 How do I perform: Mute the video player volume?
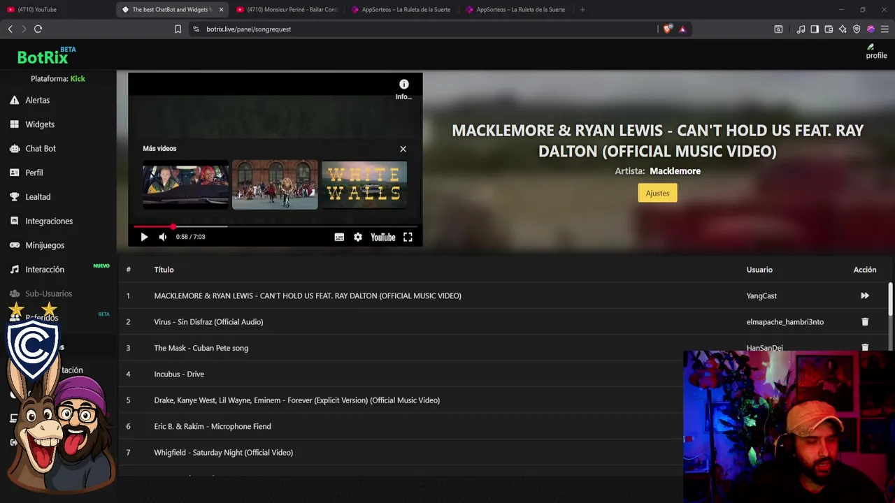163,237
